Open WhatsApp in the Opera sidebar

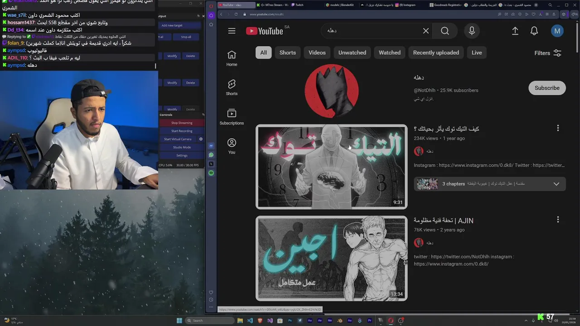click(211, 155)
